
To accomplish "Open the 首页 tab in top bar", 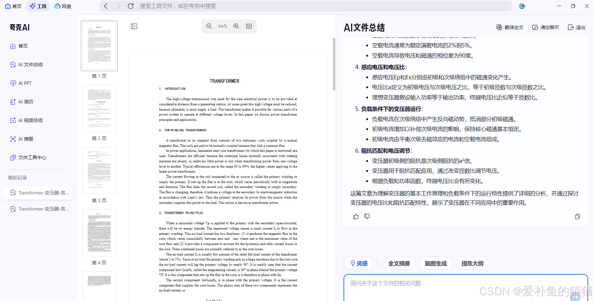I will (13, 6).
